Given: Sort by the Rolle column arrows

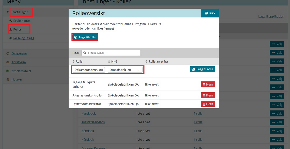Looking at the screenshot, I should click(73, 61).
